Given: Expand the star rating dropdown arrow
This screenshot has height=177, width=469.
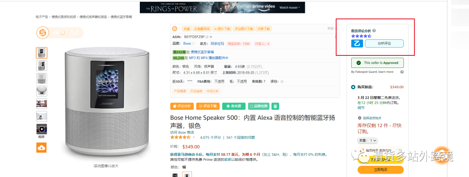Looking at the screenshot, I should (x=194, y=137).
